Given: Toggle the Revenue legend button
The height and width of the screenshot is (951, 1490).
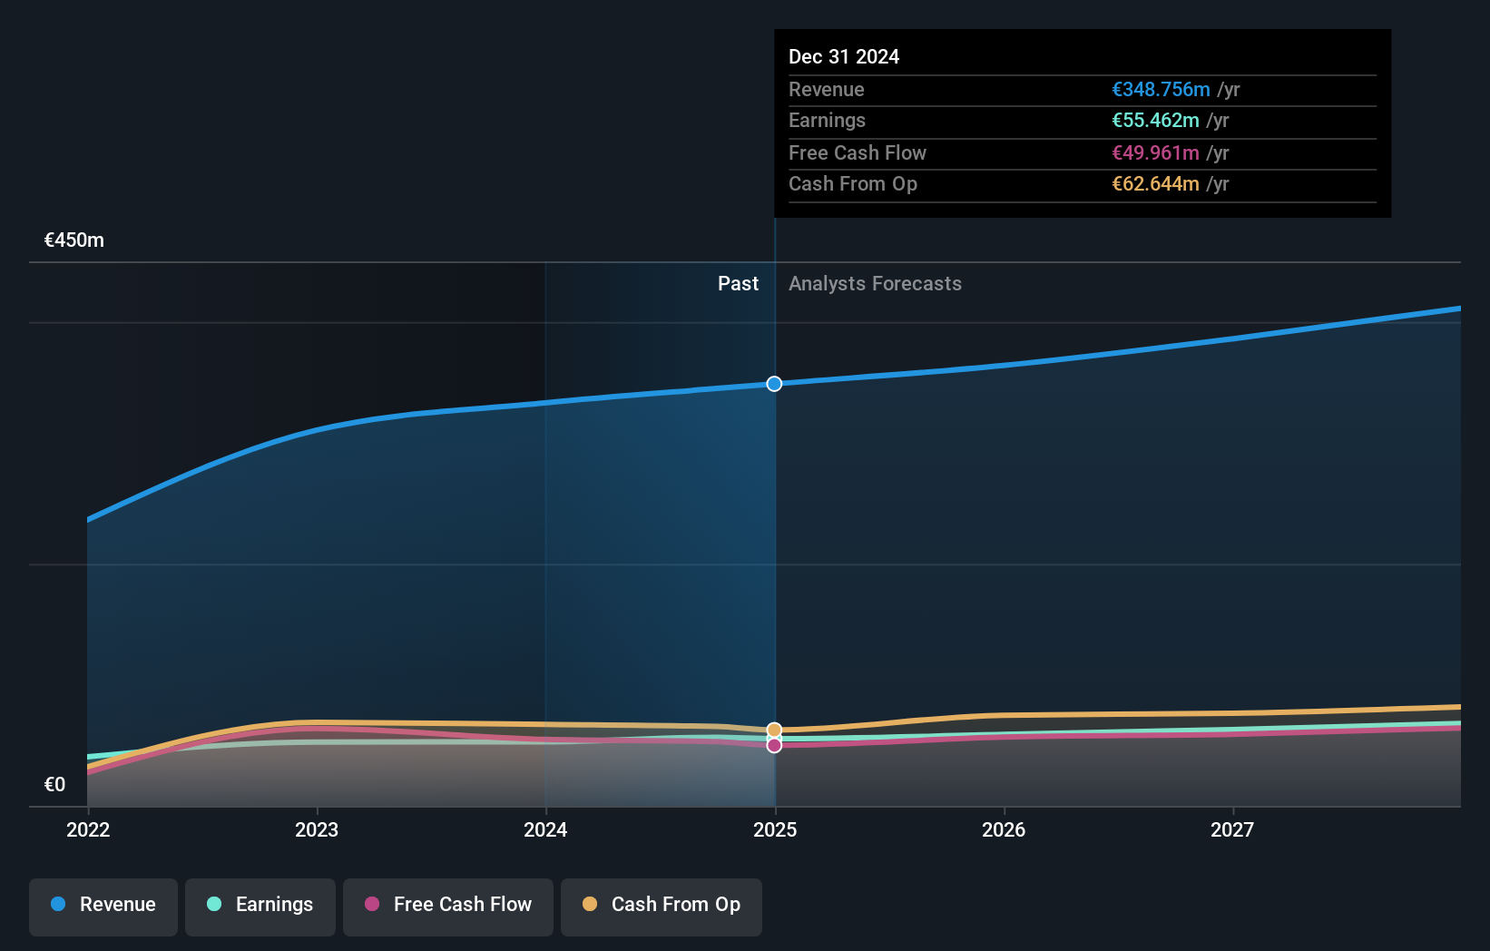Looking at the screenshot, I should point(103,907).
